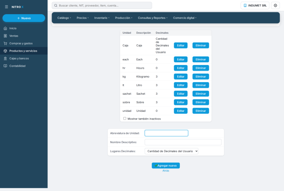Edit the sobre unit
284x191 pixels.
[181, 102]
